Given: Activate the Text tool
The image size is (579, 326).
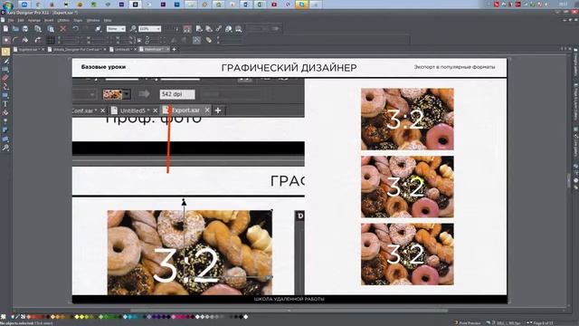Looking at the screenshot, I should pos(5,104).
